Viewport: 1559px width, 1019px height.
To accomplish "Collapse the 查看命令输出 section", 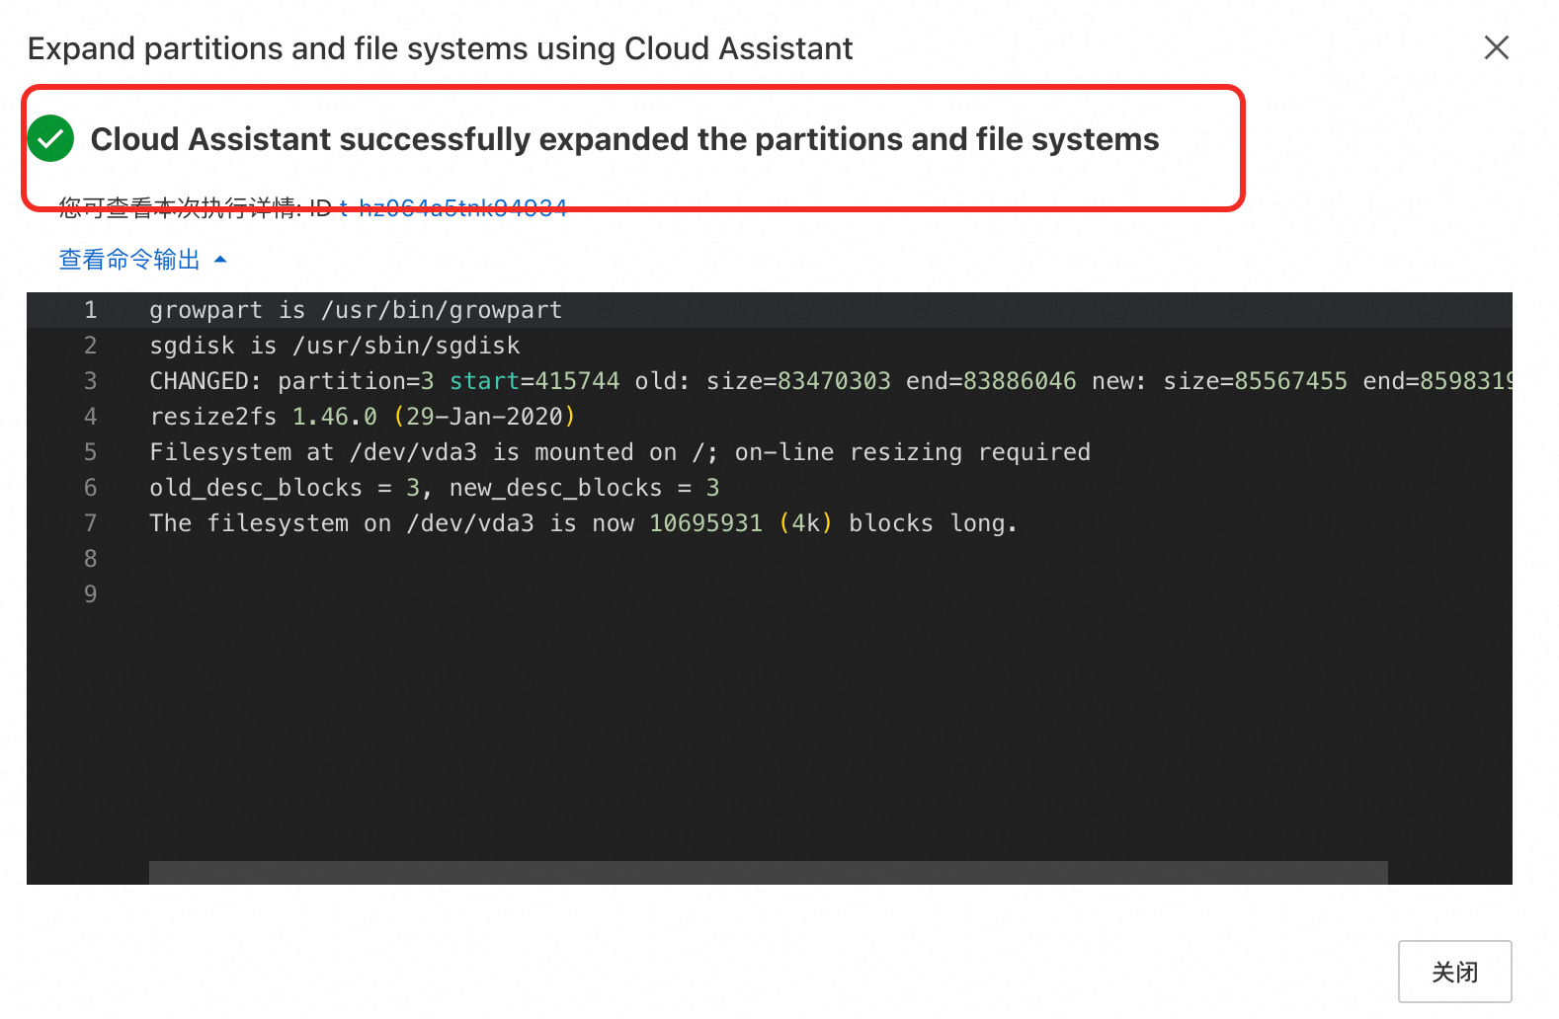I will click(x=129, y=260).
